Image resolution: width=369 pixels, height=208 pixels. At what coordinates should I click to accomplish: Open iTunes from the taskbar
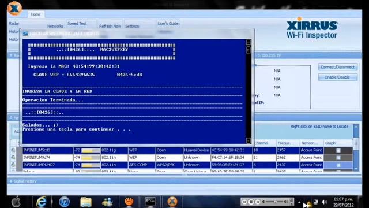[64, 202]
